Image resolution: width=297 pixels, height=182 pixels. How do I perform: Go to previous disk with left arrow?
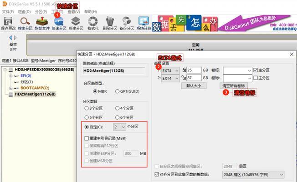pyautogui.click(x=10, y=38)
